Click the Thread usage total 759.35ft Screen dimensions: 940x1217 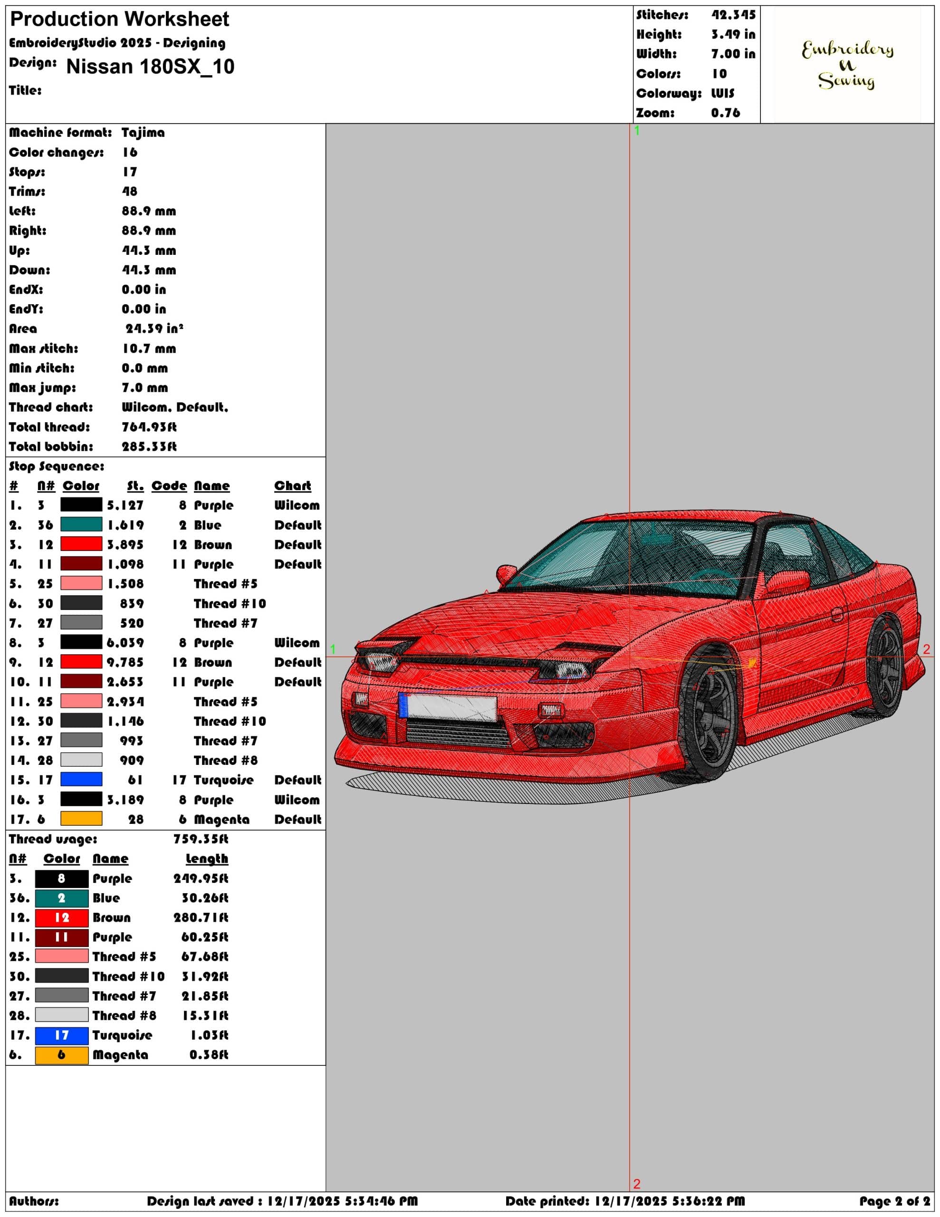point(201,839)
